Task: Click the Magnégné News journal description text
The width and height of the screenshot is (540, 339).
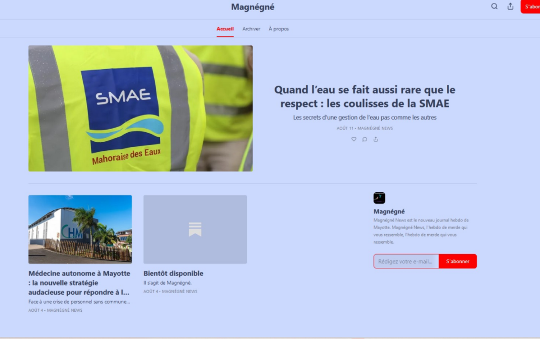Action: [x=421, y=231]
